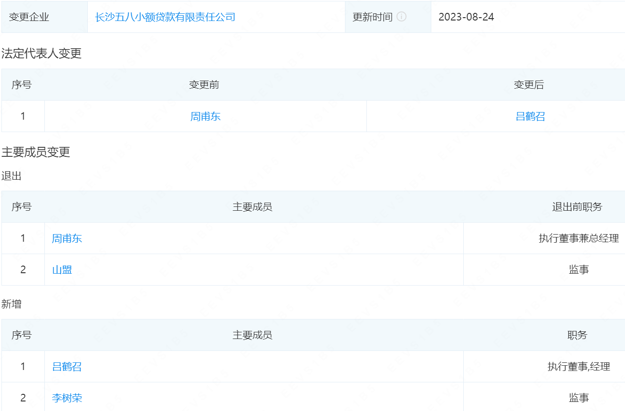This screenshot has height=411, width=625.
Task: Click the 主要成员变更 section heading
Action: click(x=36, y=152)
